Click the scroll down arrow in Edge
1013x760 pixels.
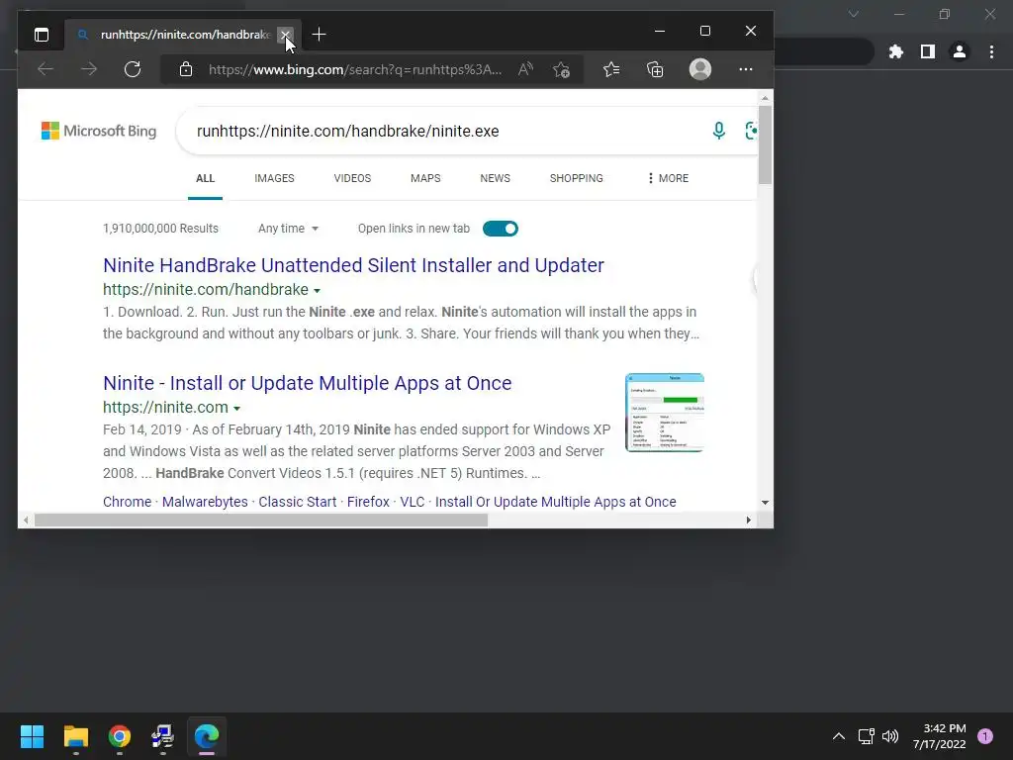(765, 502)
